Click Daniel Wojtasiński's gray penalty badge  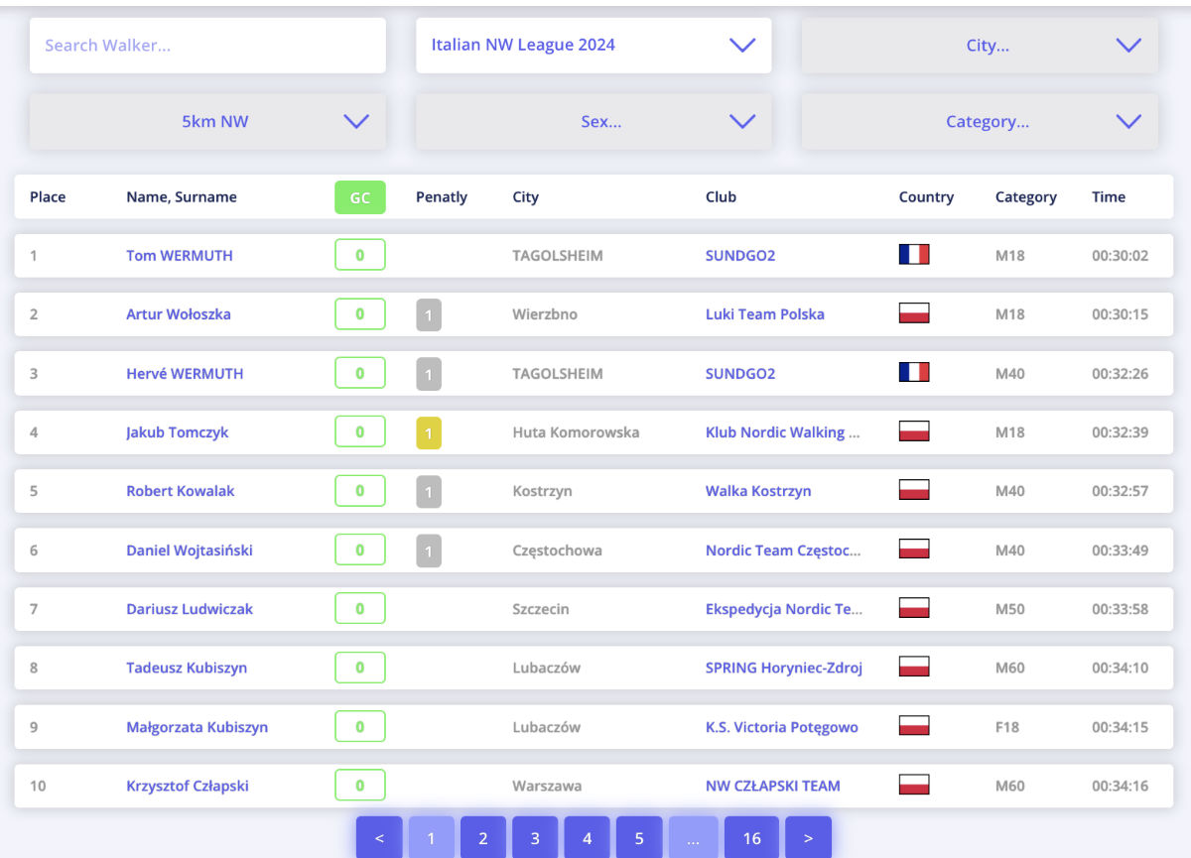click(x=429, y=550)
